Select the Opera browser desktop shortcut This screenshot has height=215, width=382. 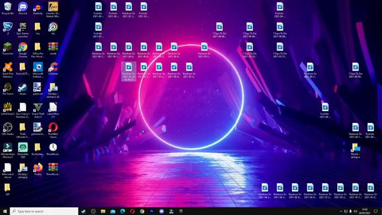(53, 130)
